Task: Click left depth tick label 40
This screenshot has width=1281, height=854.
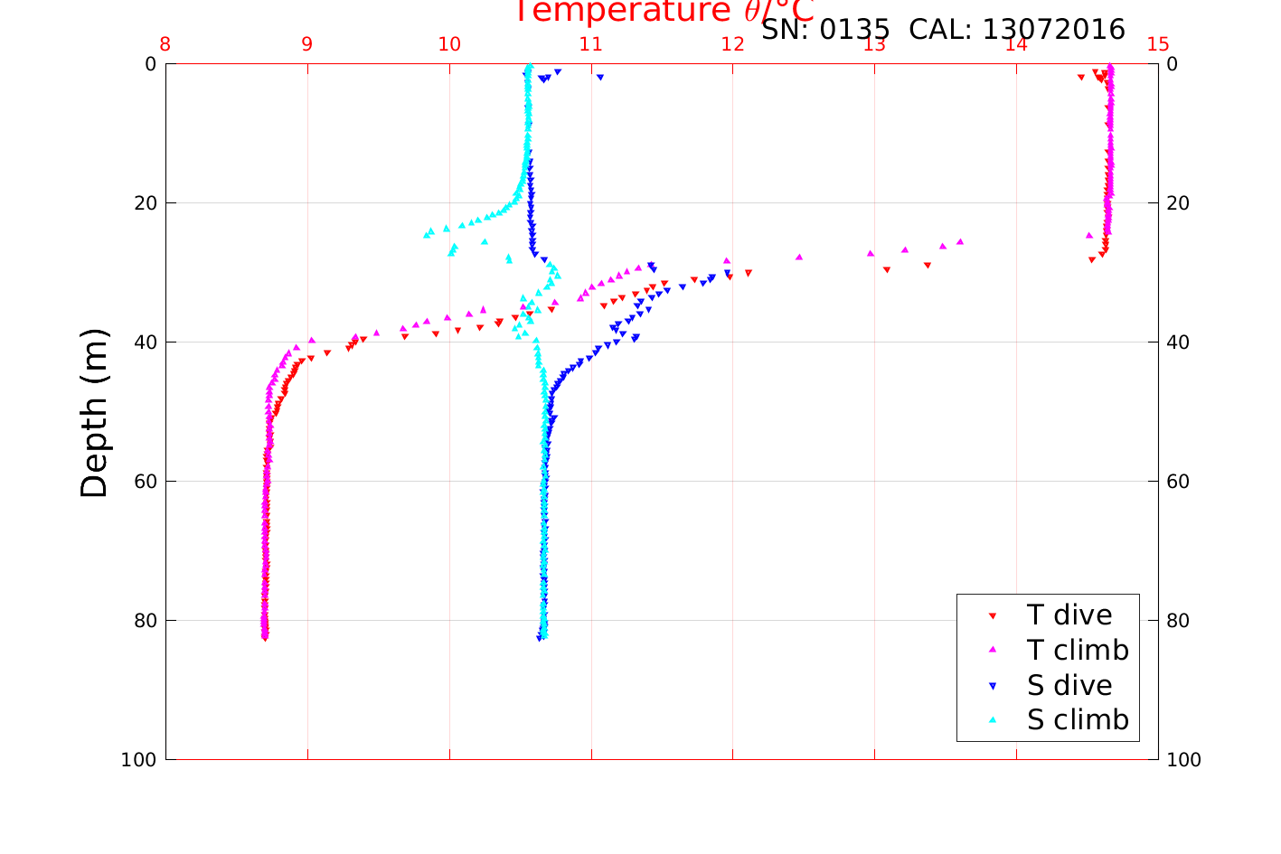Action: (x=145, y=343)
